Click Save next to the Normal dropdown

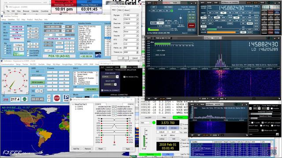point(60,35)
